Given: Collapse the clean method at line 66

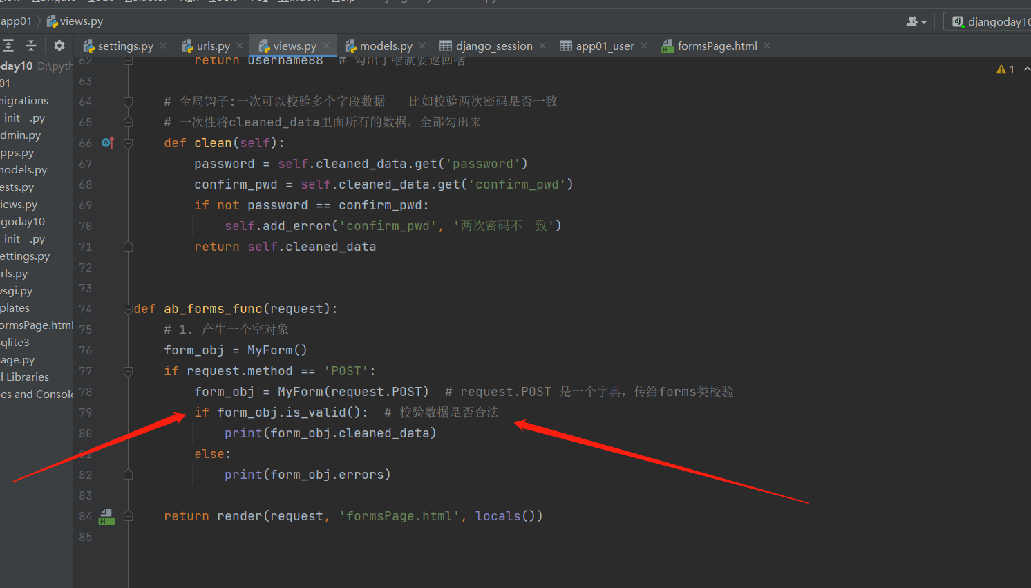Looking at the screenshot, I should pyautogui.click(x=128, y=143).
